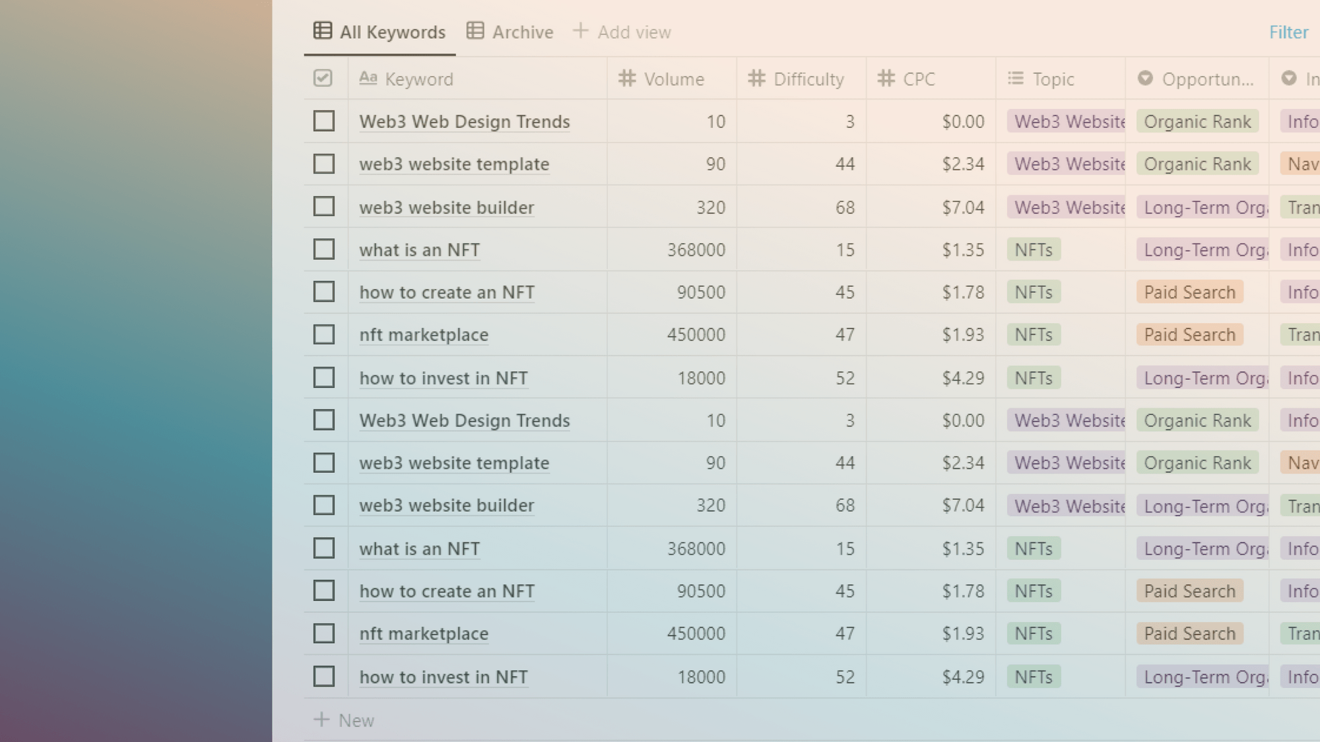Click the select icon beside Opportunity header
Image resolution: width=1320 pixels, height=742 pixels.
[1144, 78]
